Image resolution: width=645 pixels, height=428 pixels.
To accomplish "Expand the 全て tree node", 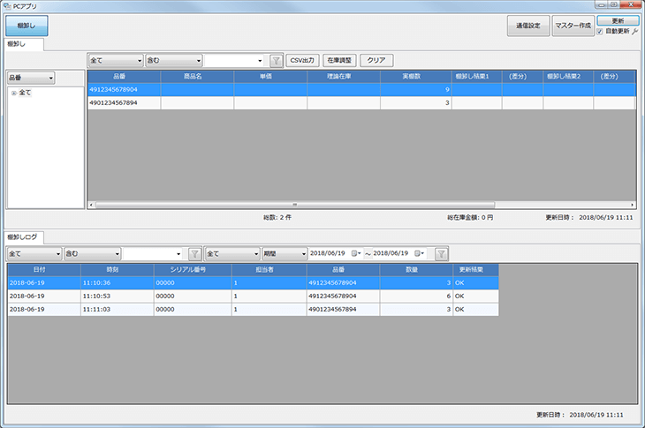I will coord(13,93).
